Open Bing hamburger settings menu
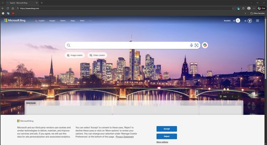Image resolution: width=267 pixels, height=145 pixels. coord(258,21)
